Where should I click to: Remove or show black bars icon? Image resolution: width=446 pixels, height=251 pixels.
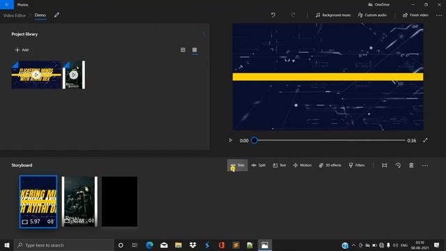click(384, 165)
